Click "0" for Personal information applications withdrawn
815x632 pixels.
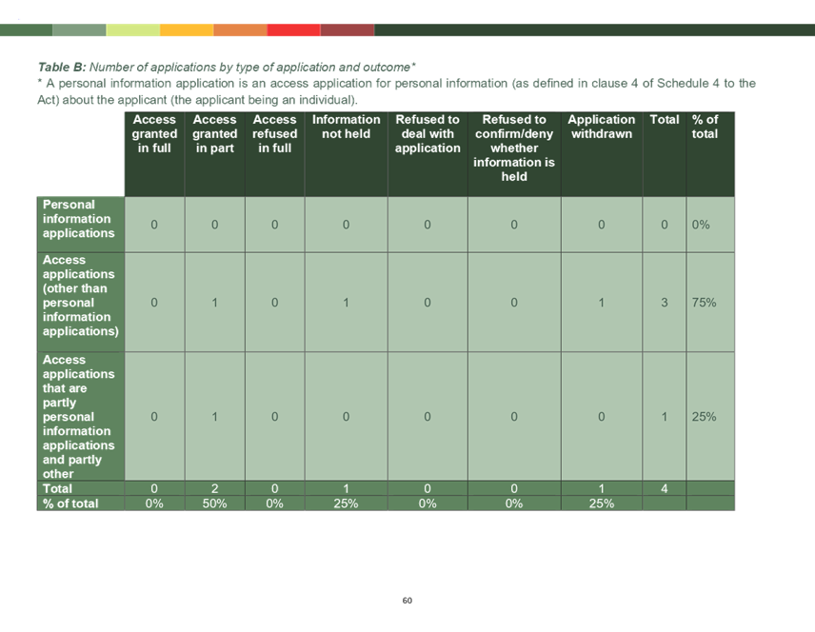click(x=602, y=225)
